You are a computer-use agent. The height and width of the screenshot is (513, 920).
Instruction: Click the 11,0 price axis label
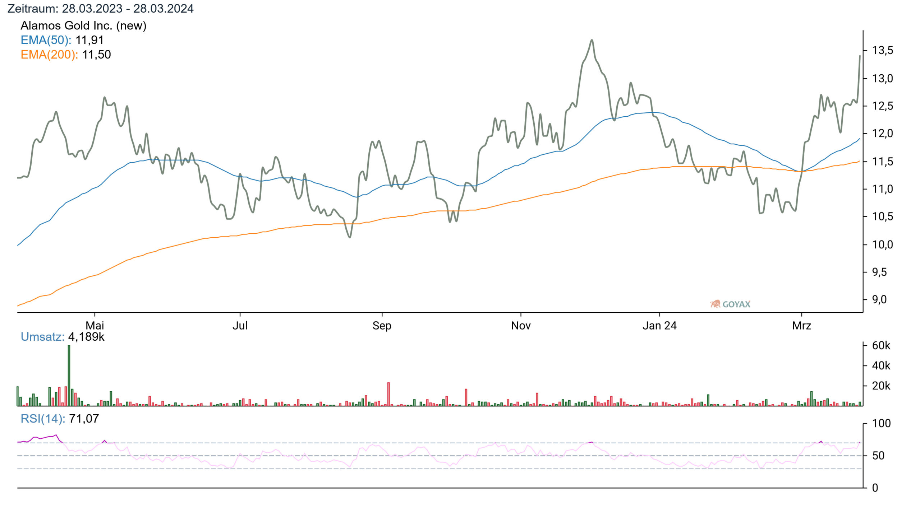point(883,189)
